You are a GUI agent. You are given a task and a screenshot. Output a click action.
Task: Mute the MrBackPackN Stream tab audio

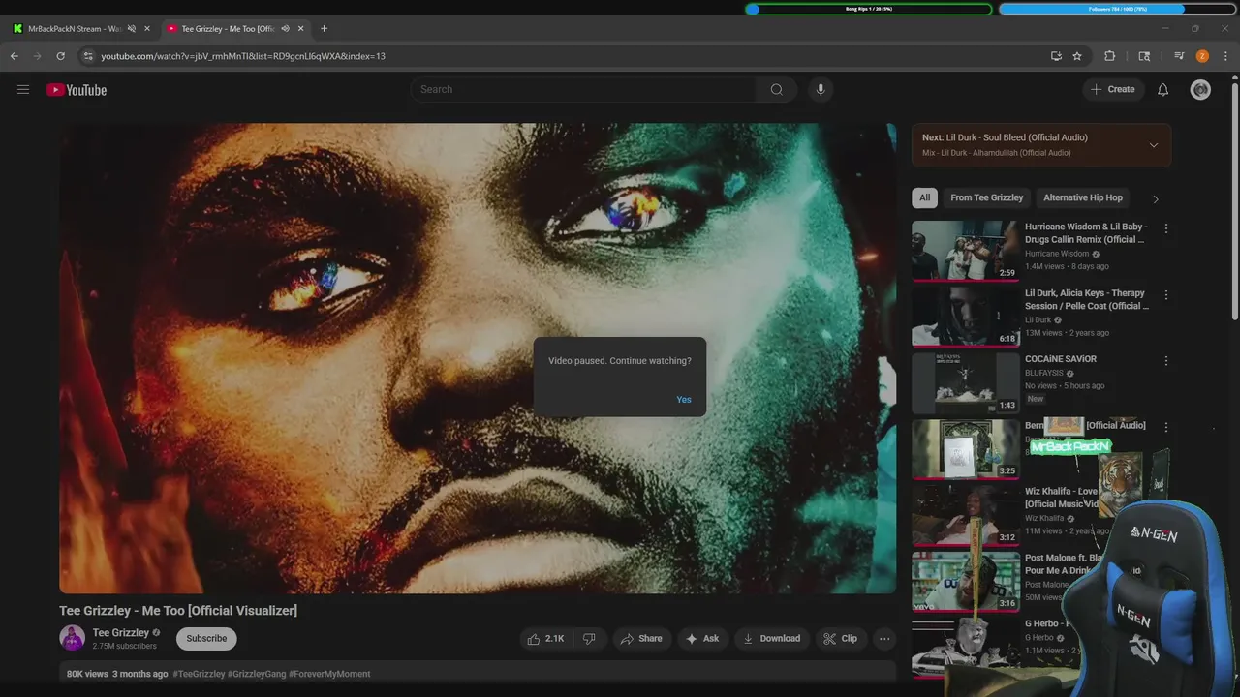132,29
